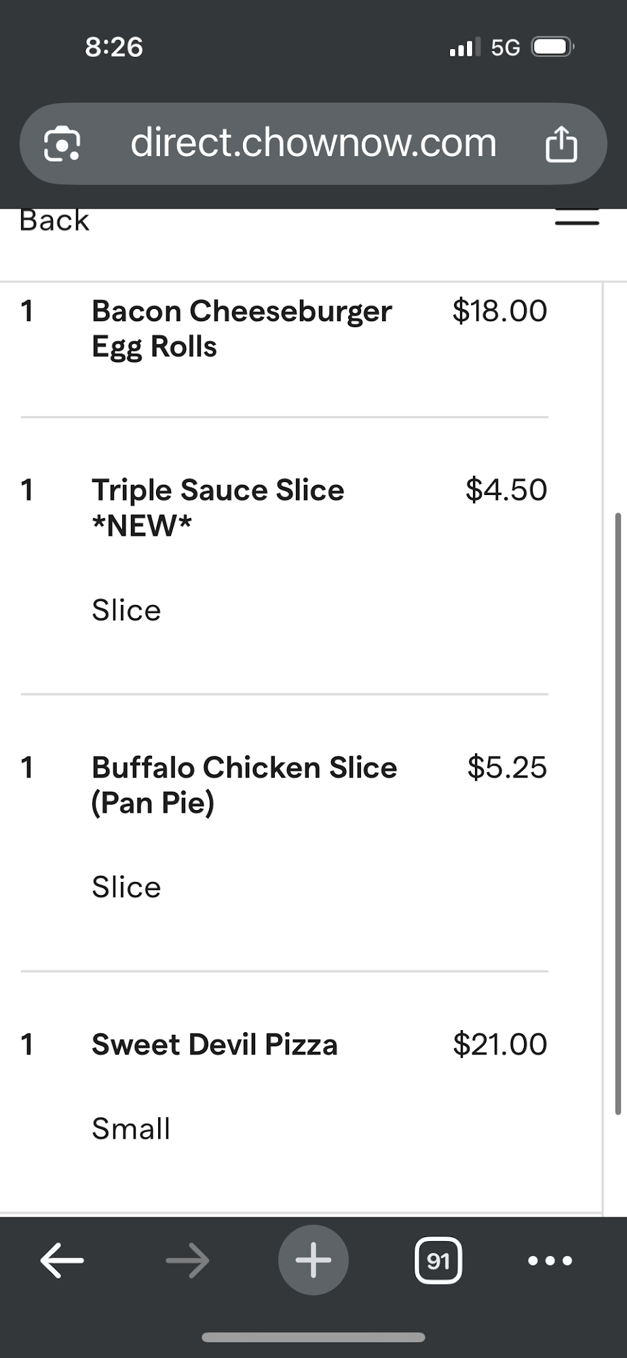The image size is (627, 1358).
Task: Open a new tab with plus button
Action: click(x=313, y=1261)
